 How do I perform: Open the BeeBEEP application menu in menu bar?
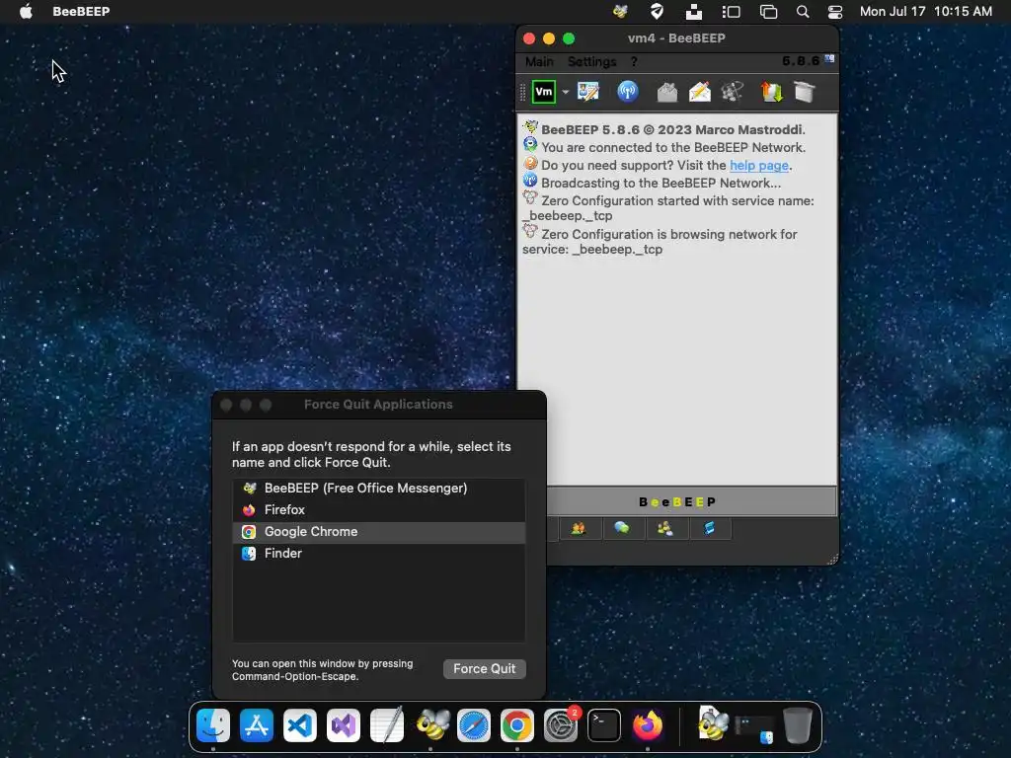coord(81,12)
